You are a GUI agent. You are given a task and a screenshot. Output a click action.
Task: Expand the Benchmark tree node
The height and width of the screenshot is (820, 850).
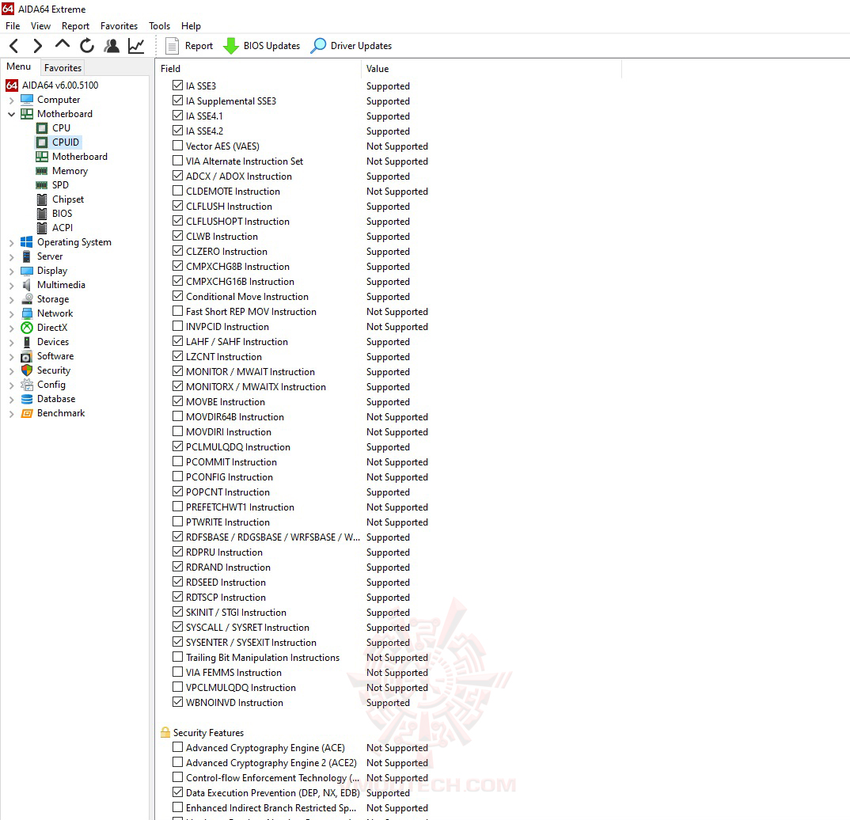point(11,413)
